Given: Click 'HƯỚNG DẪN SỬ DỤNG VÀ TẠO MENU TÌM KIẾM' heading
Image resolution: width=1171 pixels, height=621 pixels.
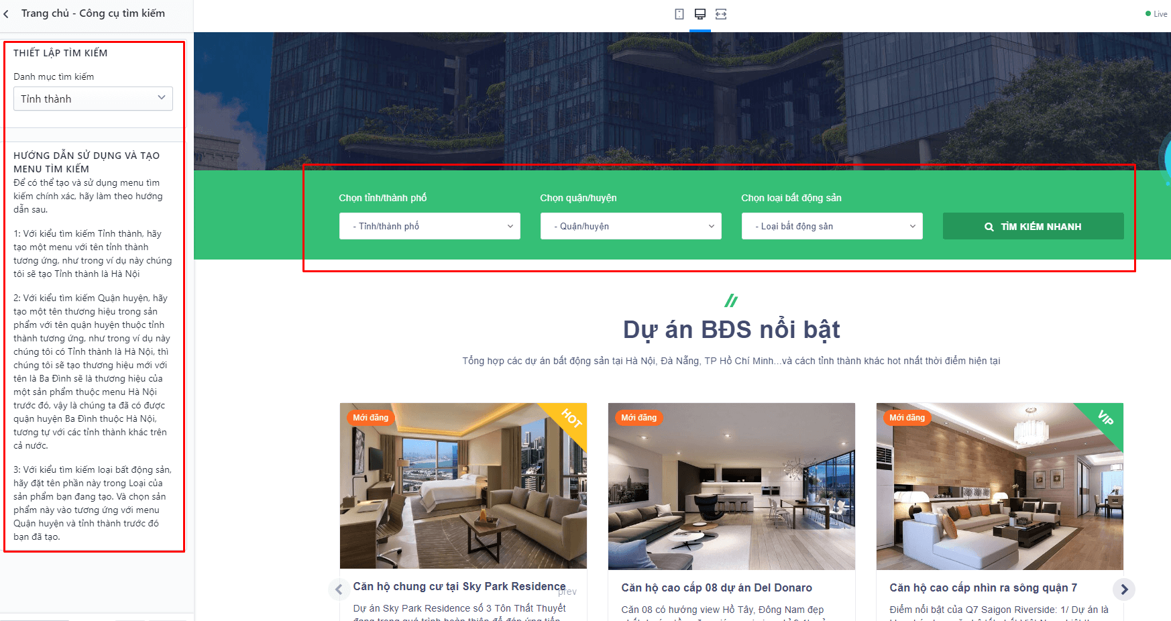Looking at the screenshot, I should (87, 162).
